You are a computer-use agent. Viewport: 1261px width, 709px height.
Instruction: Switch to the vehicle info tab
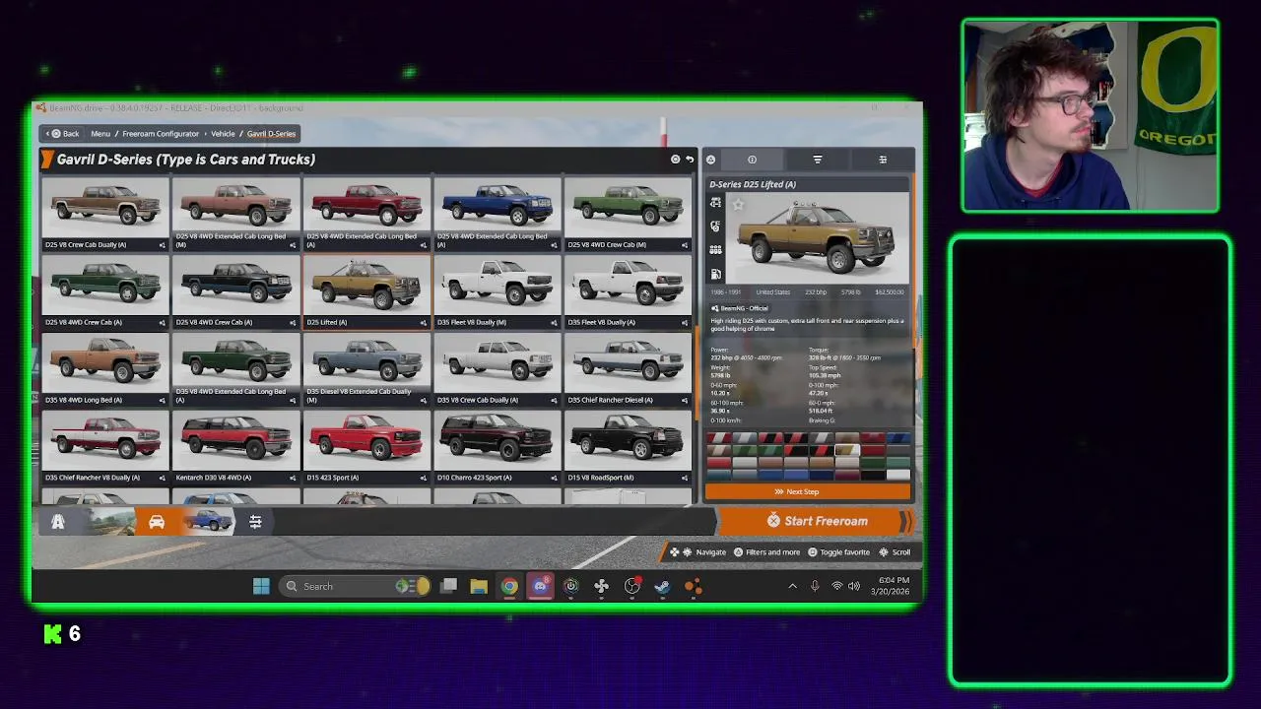tap(752, 160)
